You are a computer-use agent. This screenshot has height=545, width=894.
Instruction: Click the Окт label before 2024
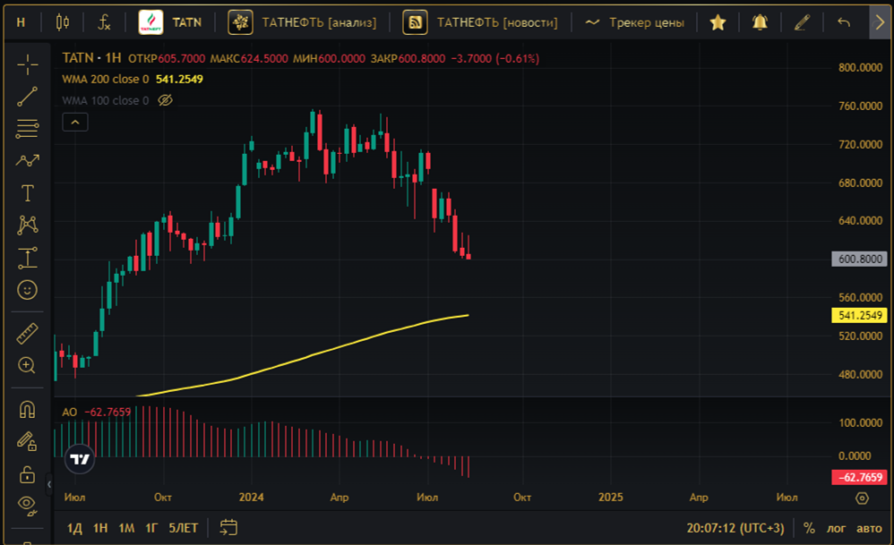click(163, 498)
